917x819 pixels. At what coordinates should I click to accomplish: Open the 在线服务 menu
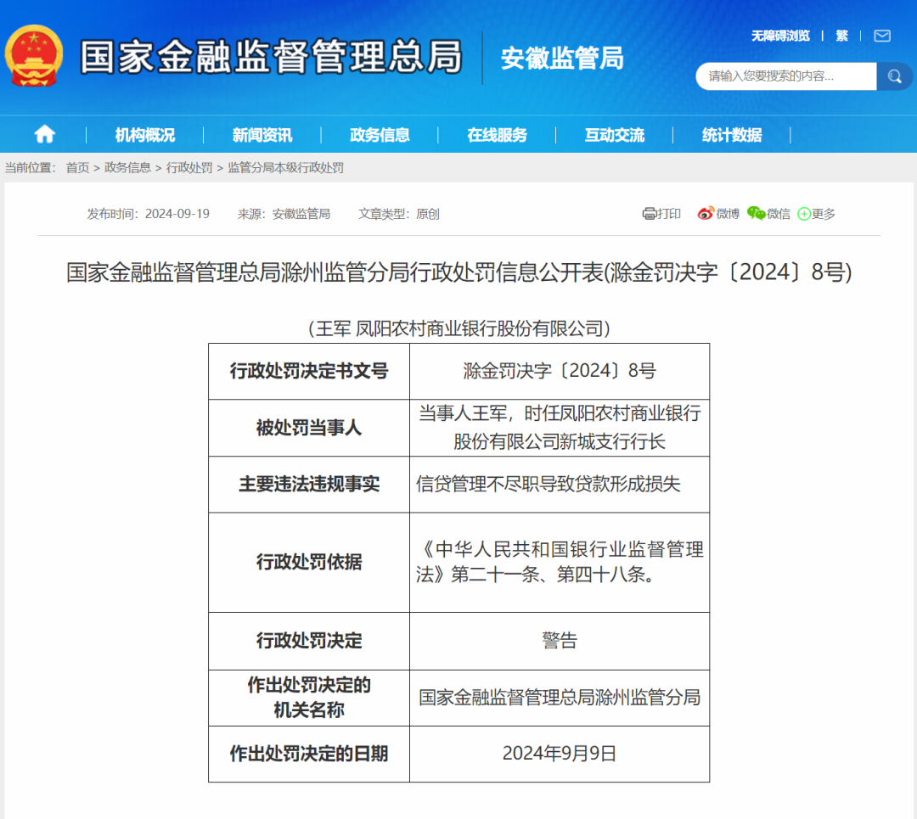[497, 135]
